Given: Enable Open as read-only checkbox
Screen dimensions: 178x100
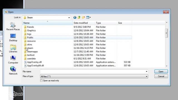Looking at the screenshot, I should point(41,81).
